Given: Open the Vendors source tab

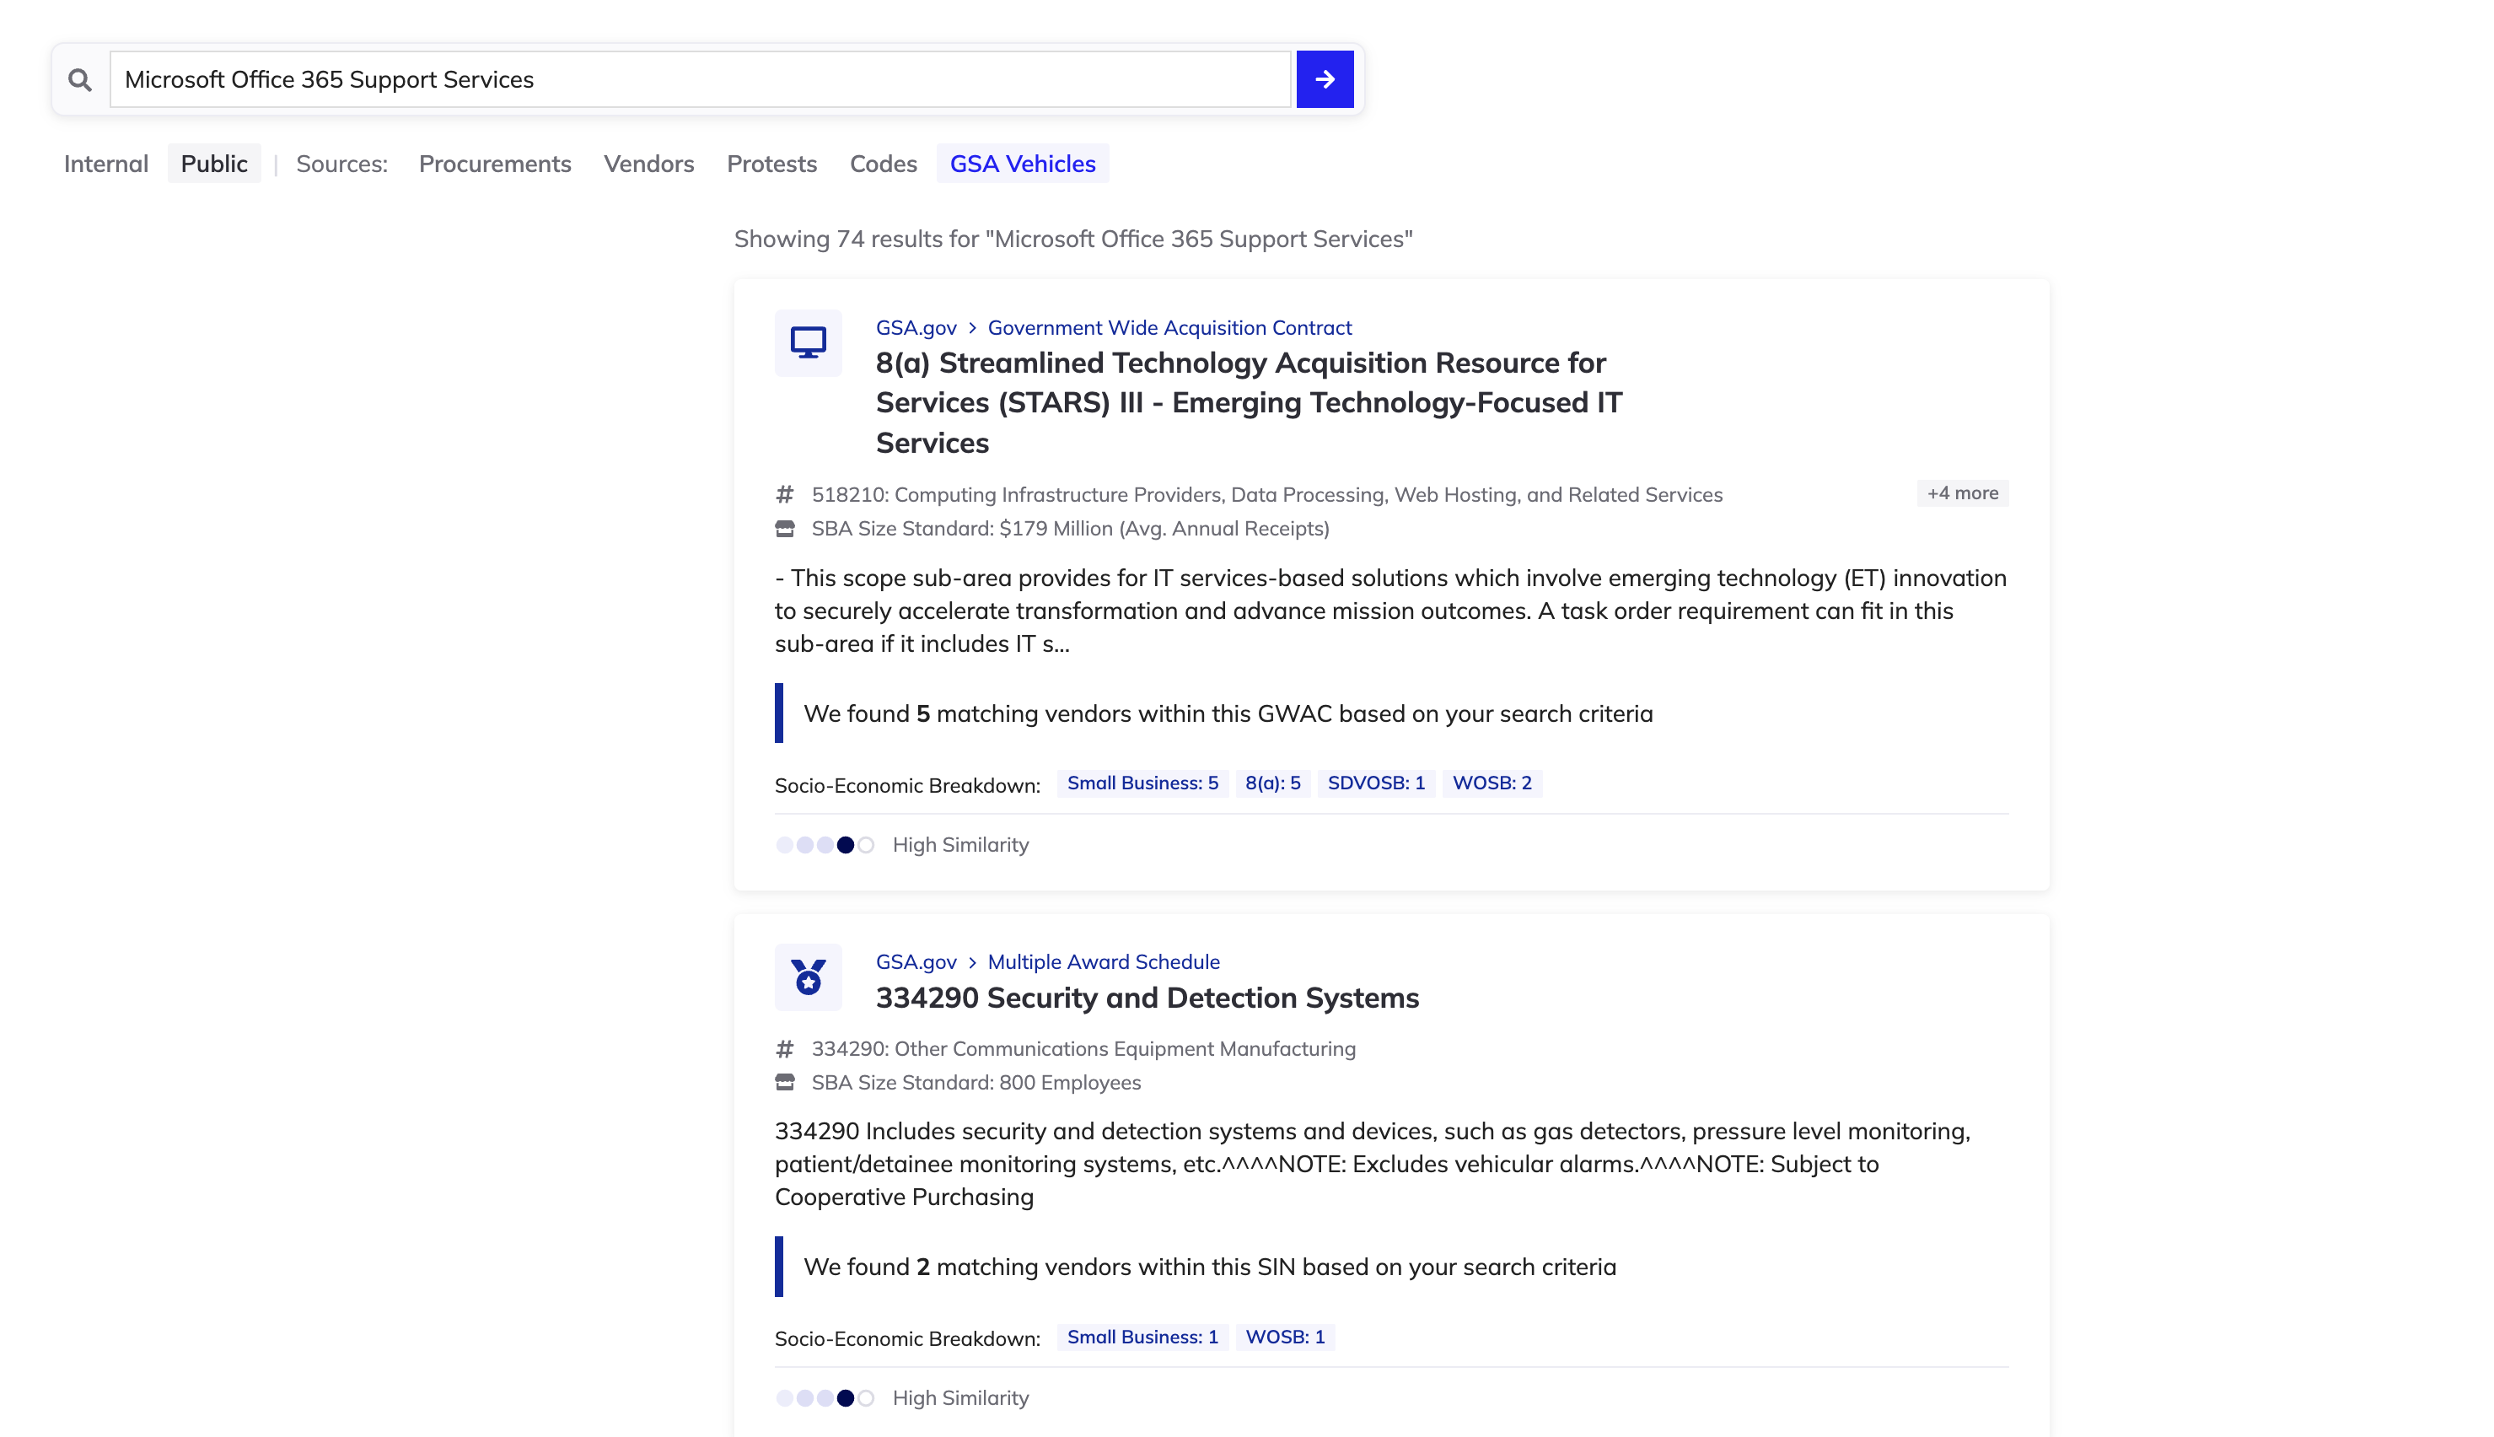Looking at the screenshot, I should coord(648,164).
